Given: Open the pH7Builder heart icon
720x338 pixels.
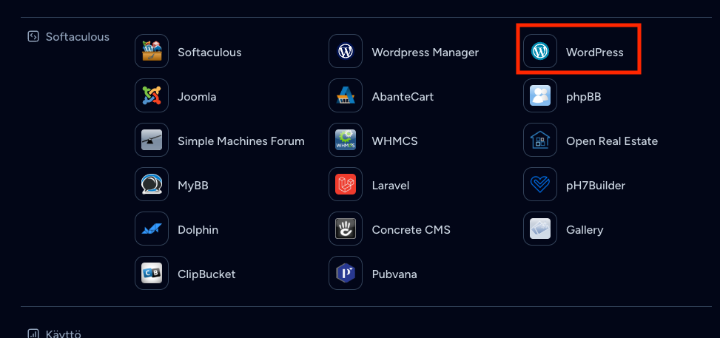Looking at the screenshot, I should point(540,184).
